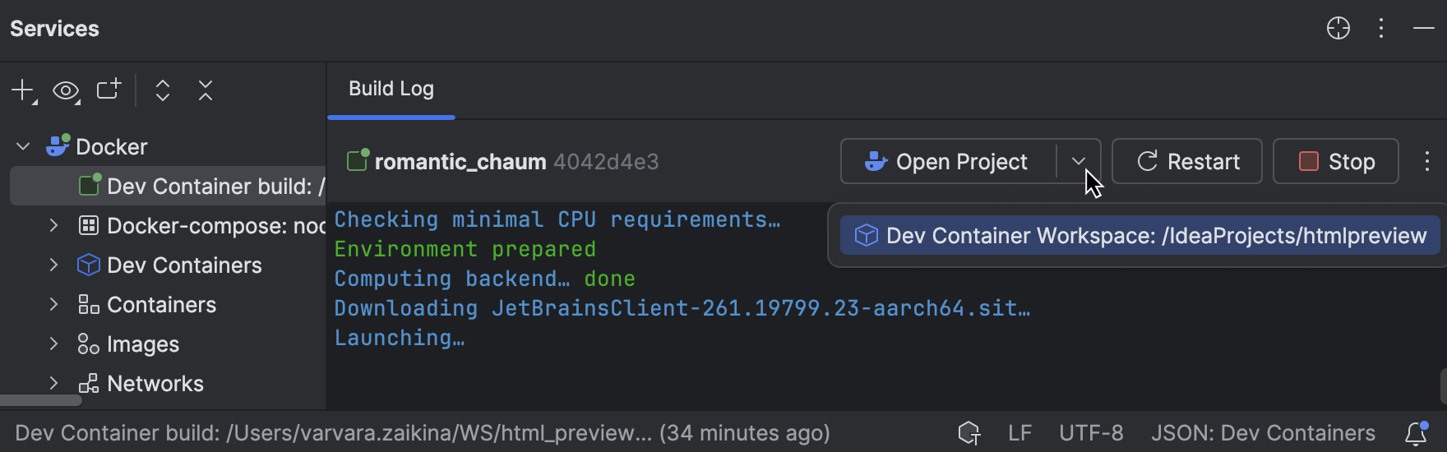The width and height of the screenshot is (1447, 452).
Task: Choose Dev Container Workspace htmlpreview item
Action: pos(1140,236)
